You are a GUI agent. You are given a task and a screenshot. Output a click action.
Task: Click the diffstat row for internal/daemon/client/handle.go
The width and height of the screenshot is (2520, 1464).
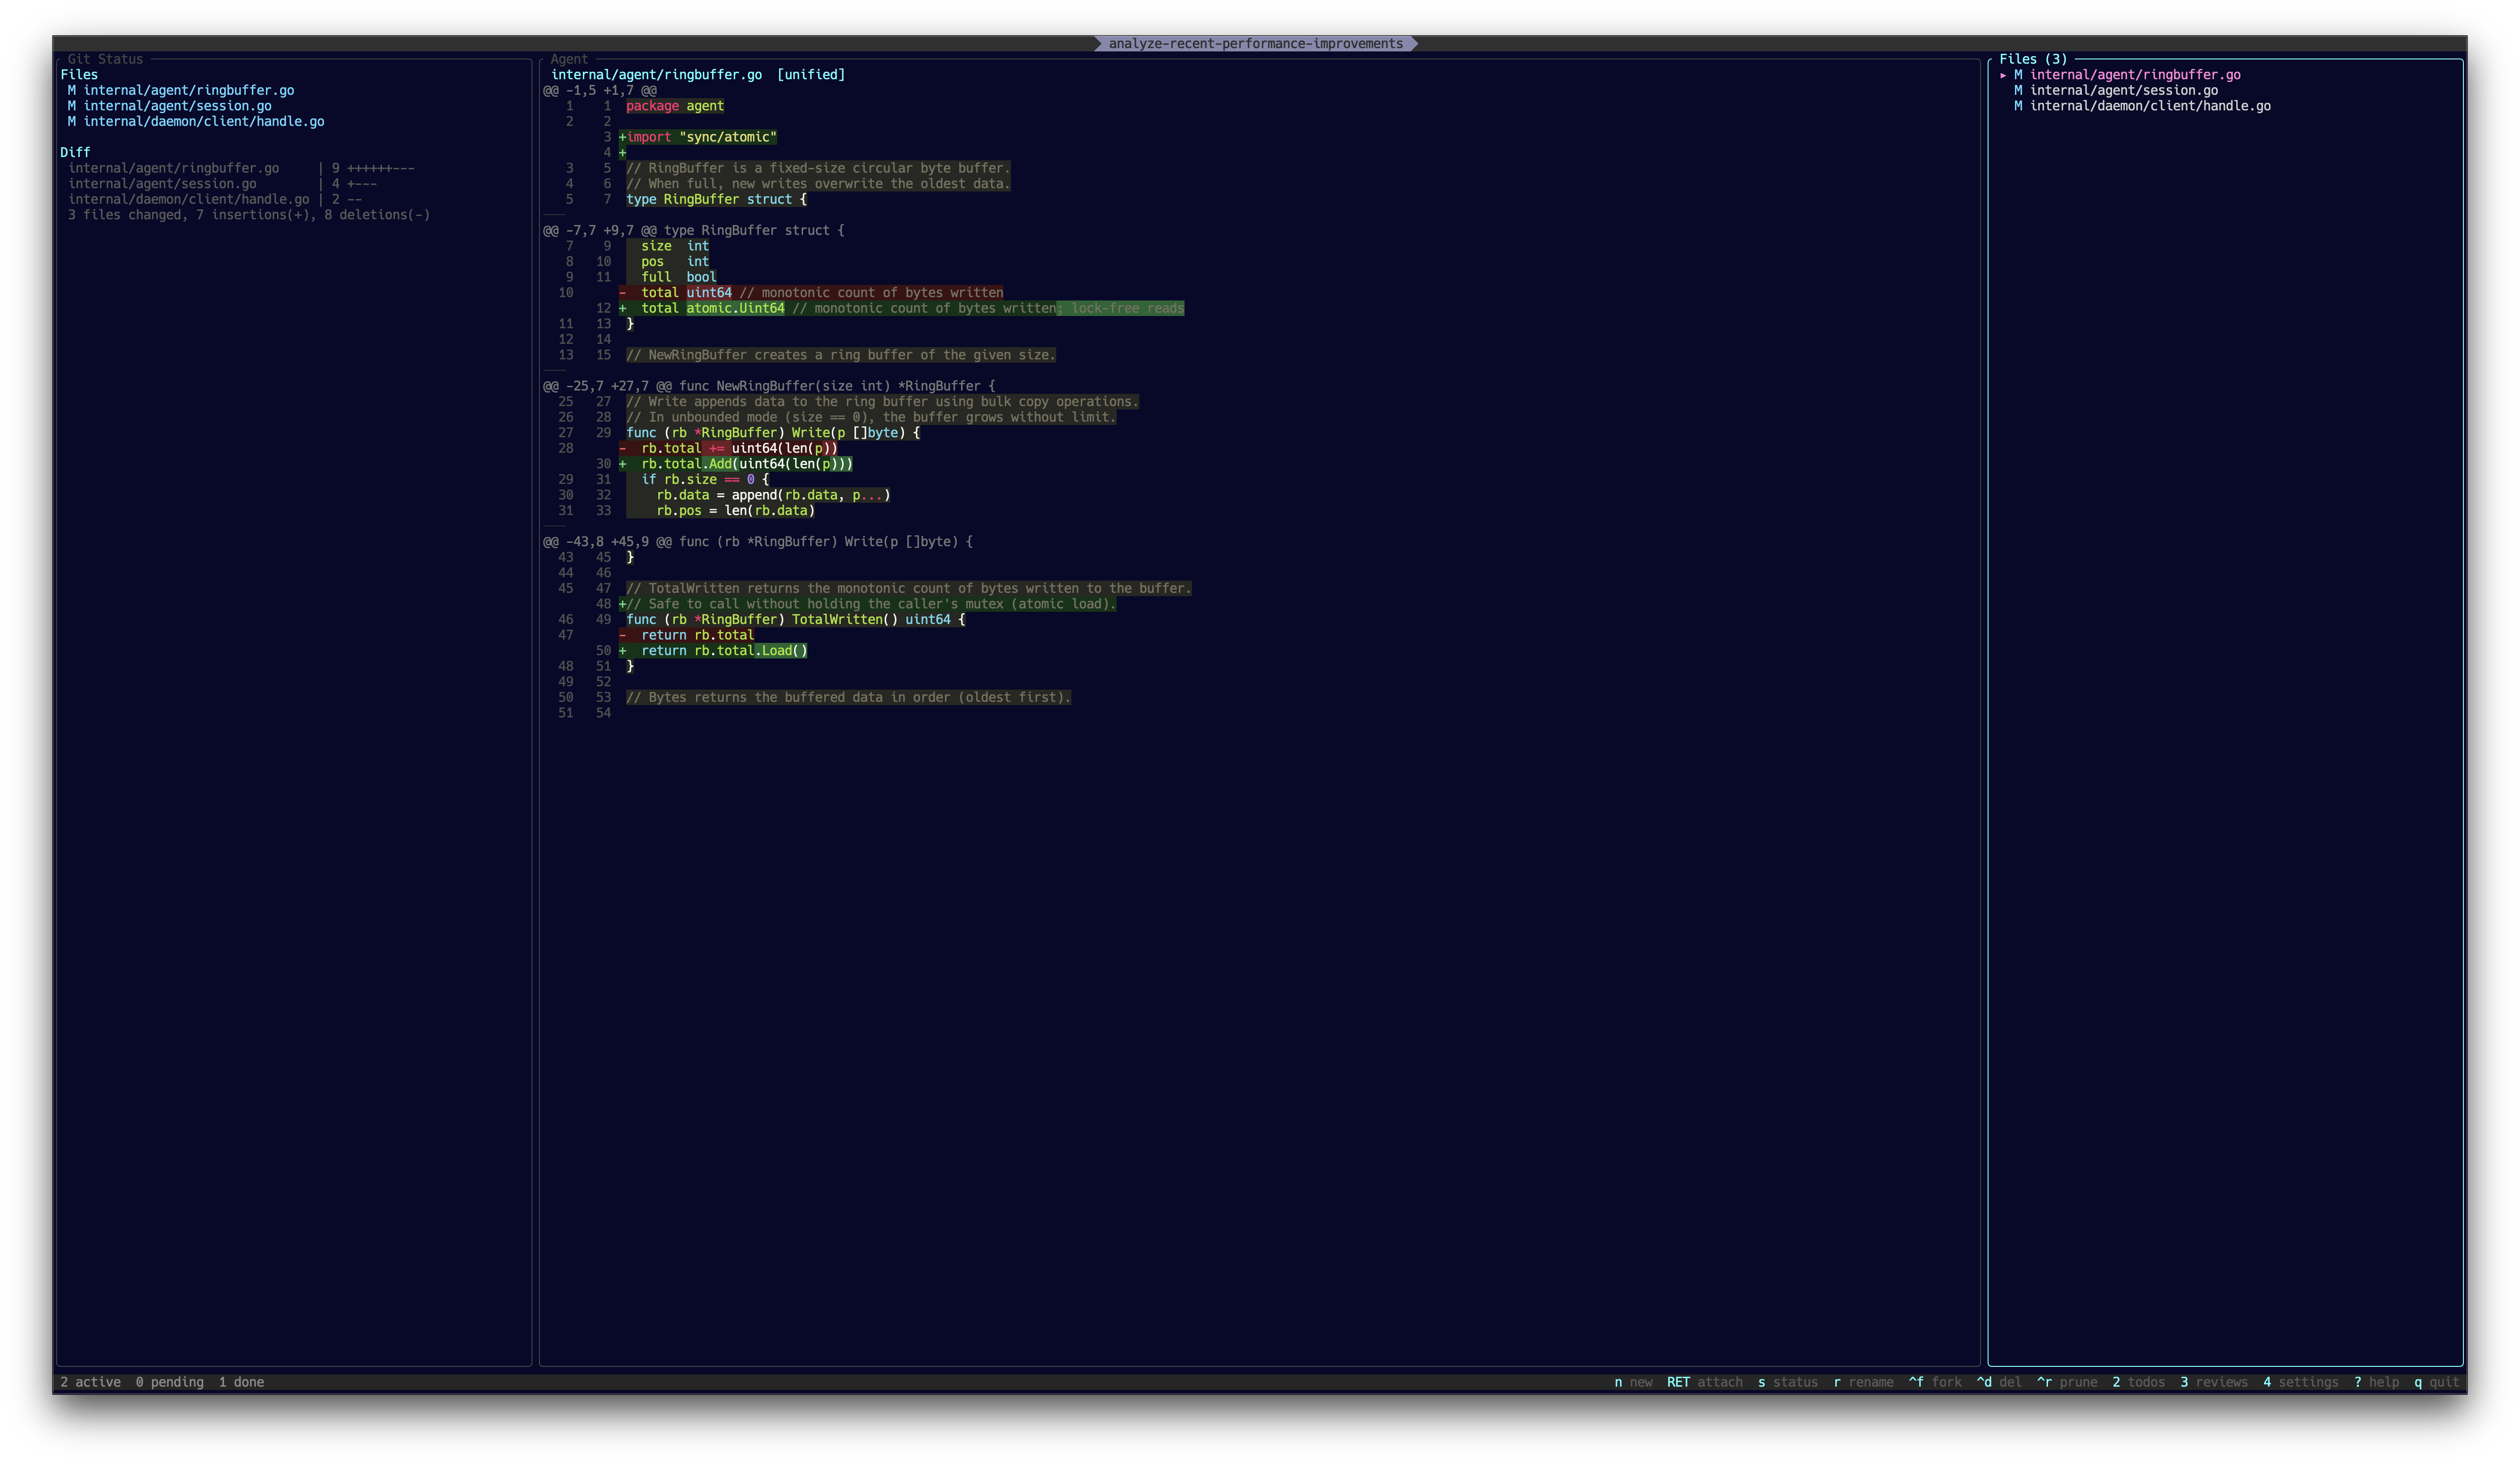tap(215, 199)
